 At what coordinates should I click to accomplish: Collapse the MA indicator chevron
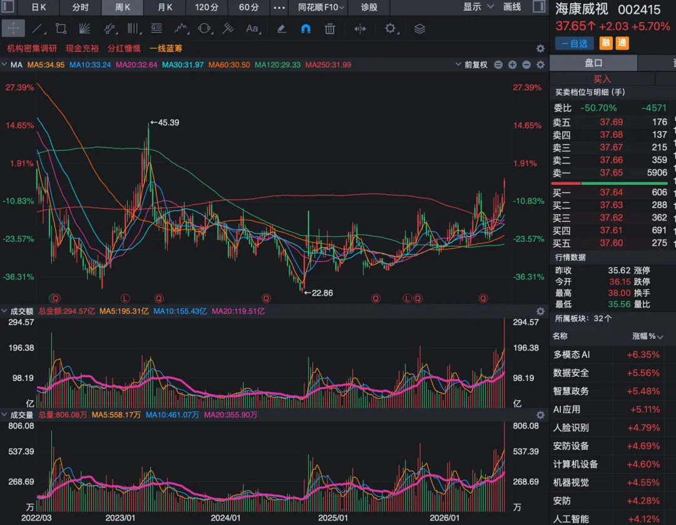pyautogui.click(x=4, y=65)
